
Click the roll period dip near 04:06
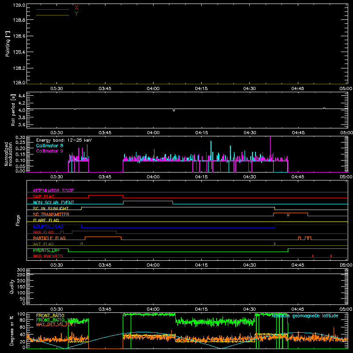[x=174, y=110]
